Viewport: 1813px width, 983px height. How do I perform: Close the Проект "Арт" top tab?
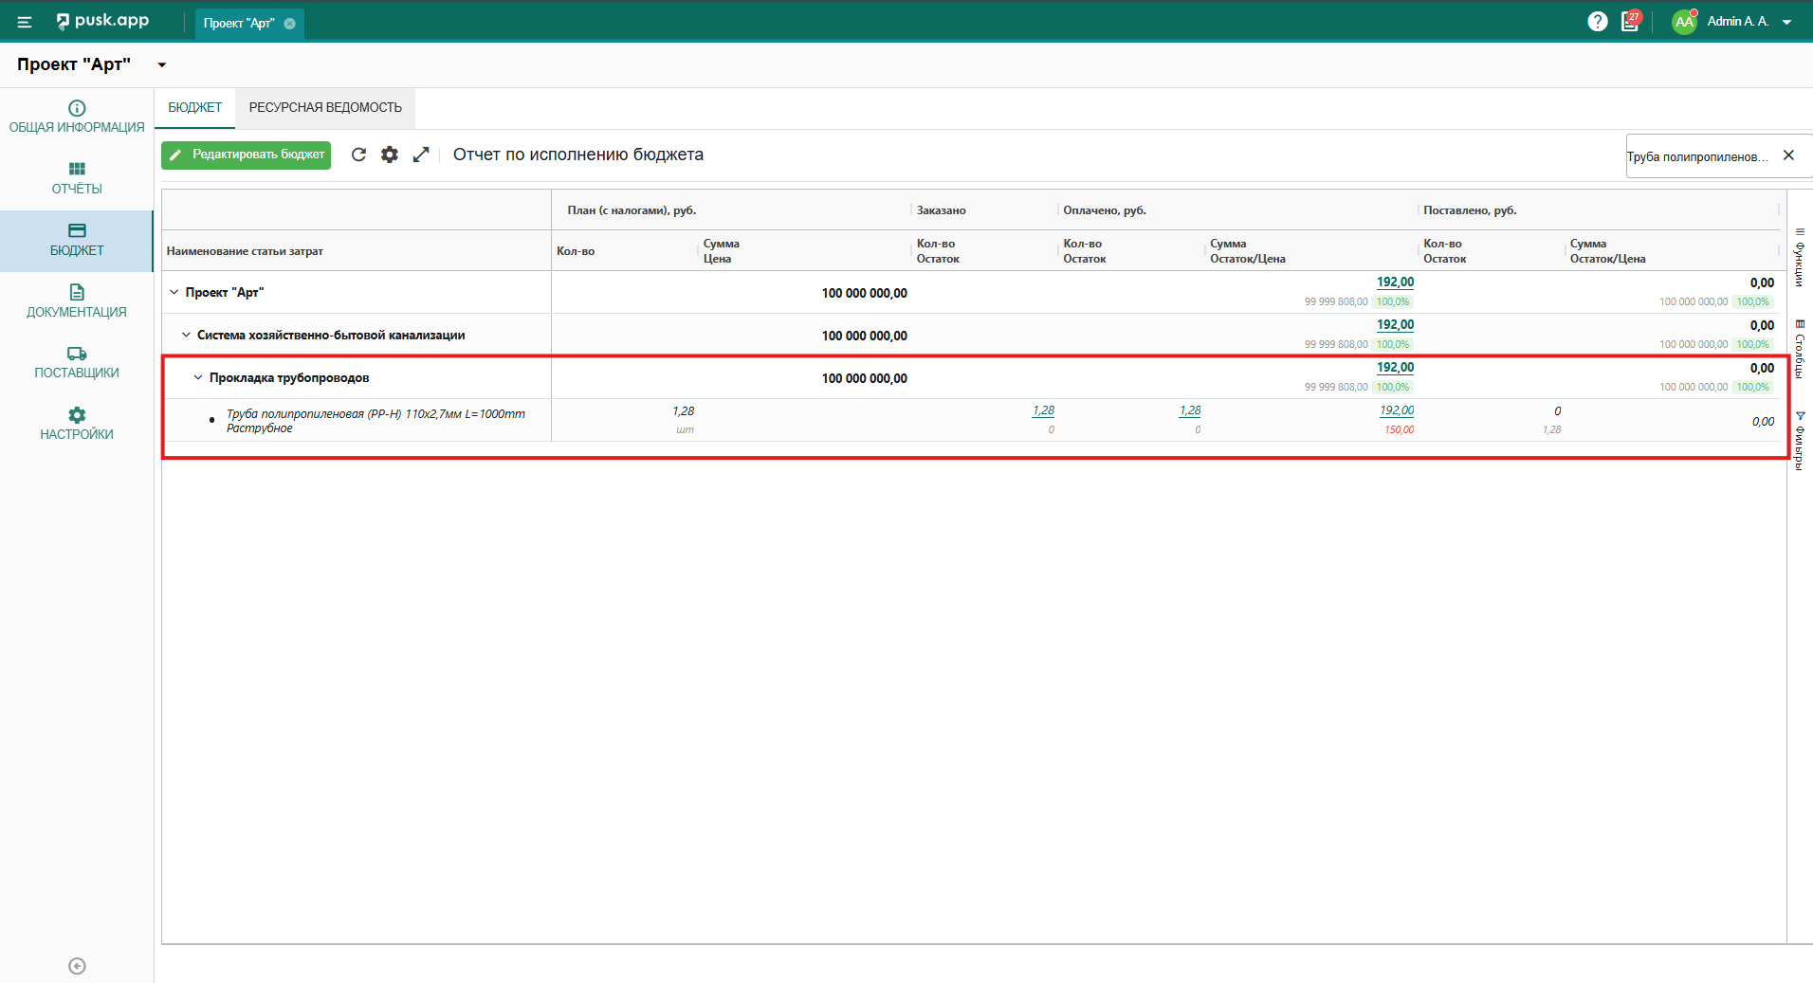point(290,24)
